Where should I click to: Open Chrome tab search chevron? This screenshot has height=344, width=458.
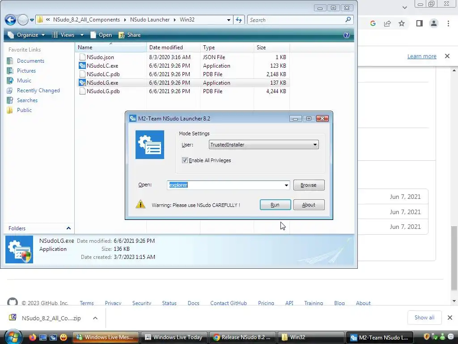click(x=404, y=7)
